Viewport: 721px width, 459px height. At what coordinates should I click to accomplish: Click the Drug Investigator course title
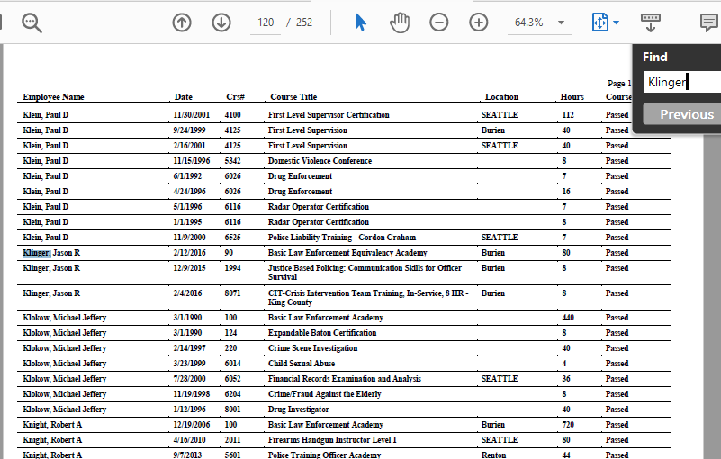299,409
